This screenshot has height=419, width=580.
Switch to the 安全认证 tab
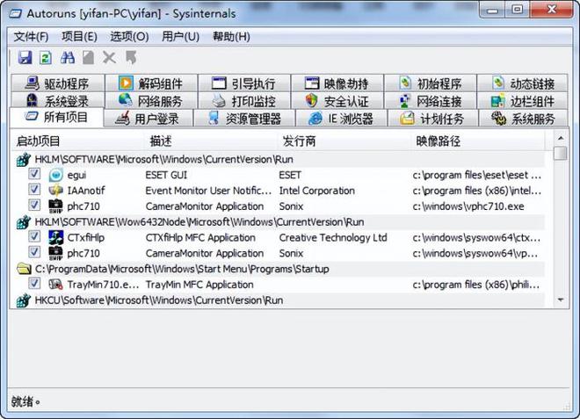tap(337, 101)
